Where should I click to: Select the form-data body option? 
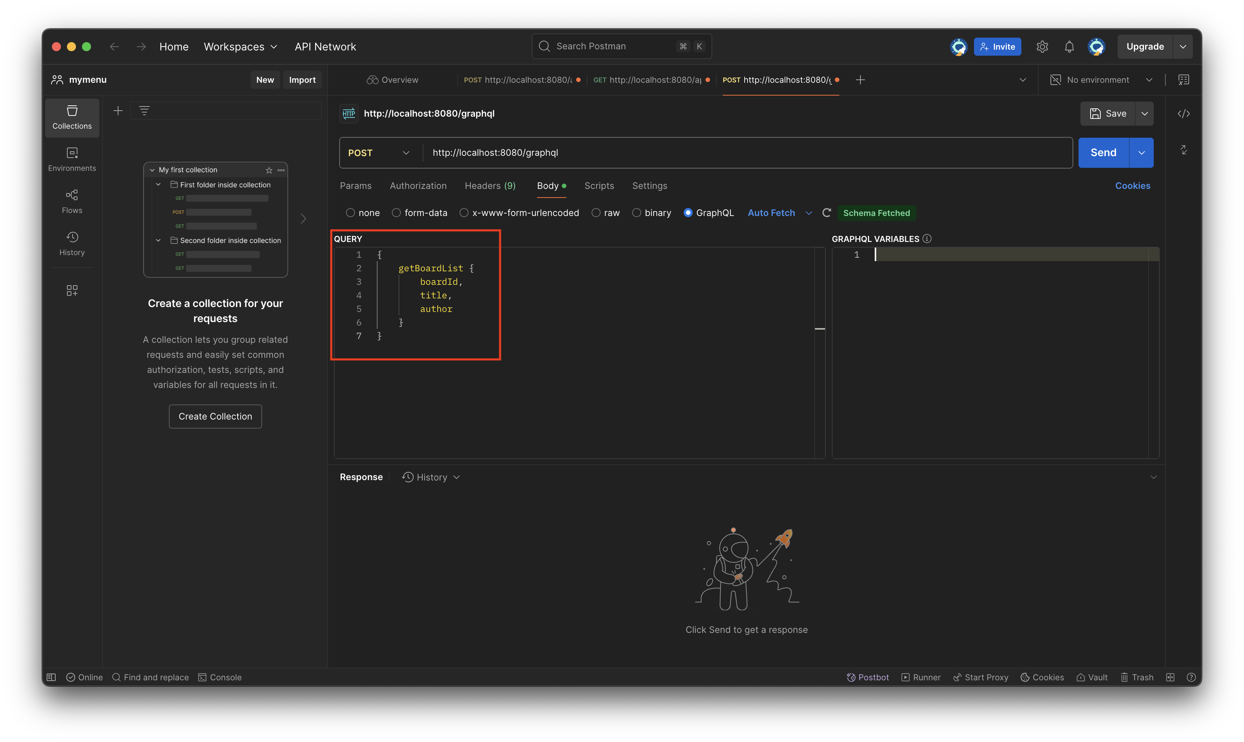[396, 213]
